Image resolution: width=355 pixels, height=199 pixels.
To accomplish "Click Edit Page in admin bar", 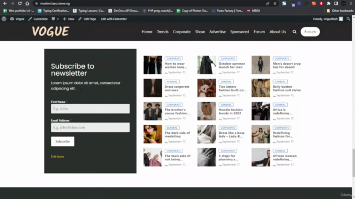I will point(87,19).
